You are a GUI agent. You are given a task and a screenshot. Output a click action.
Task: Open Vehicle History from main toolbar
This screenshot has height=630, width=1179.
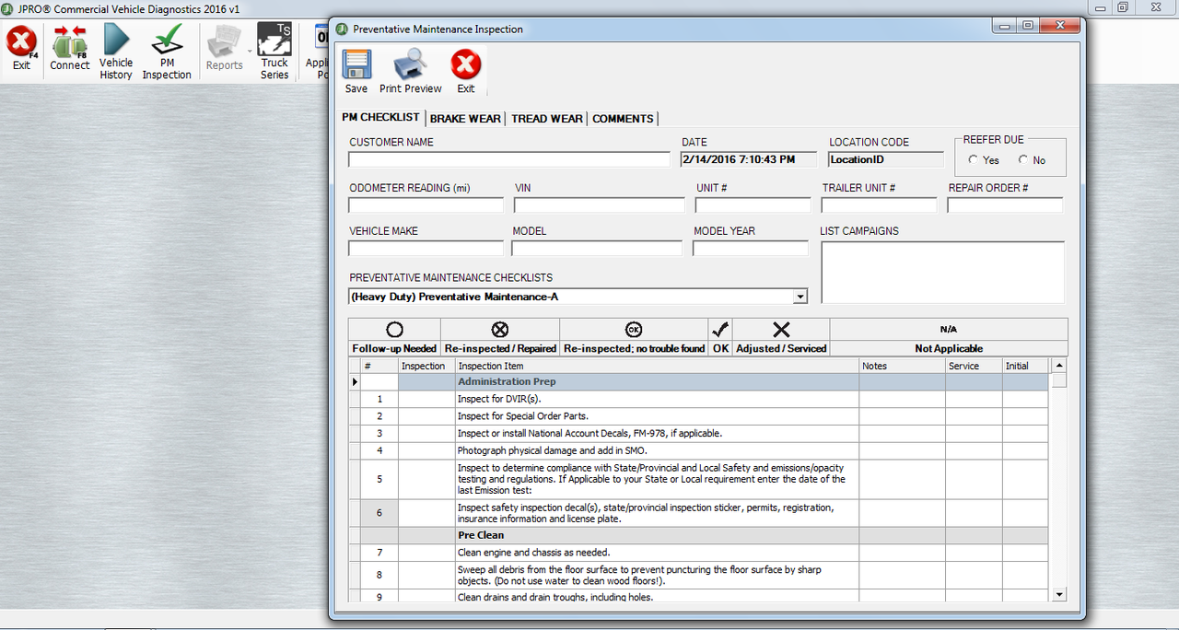tap(116, 52)
